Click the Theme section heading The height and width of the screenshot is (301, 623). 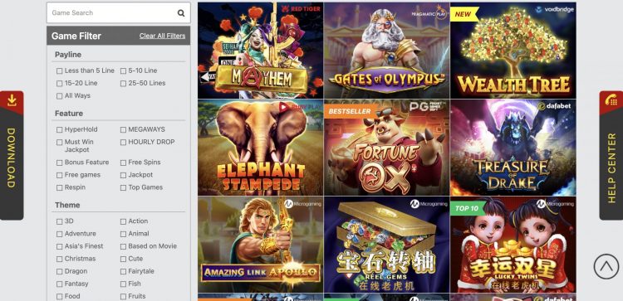pyautogui.click(x=67, y=205)
